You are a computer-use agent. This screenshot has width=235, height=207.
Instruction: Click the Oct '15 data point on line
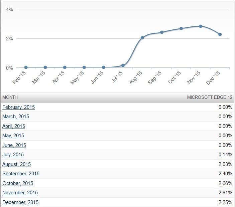[x=181, y=28]
